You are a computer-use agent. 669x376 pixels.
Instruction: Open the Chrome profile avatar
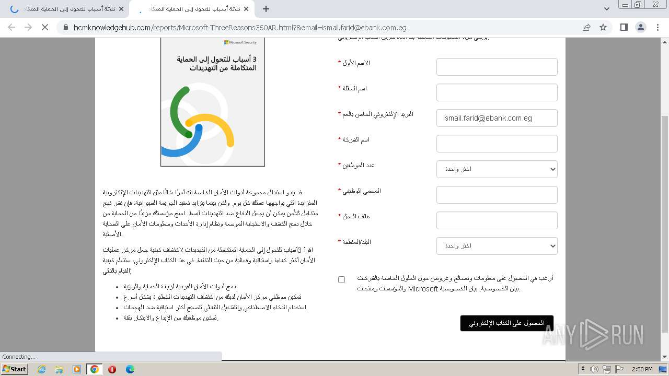(640, 27)
